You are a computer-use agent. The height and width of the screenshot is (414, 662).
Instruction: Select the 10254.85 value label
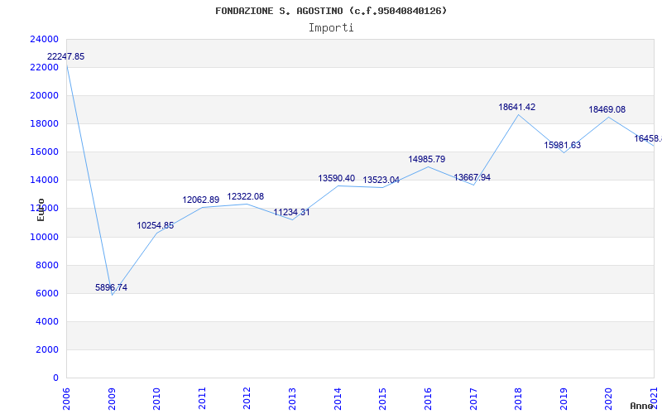pos(156,225)
